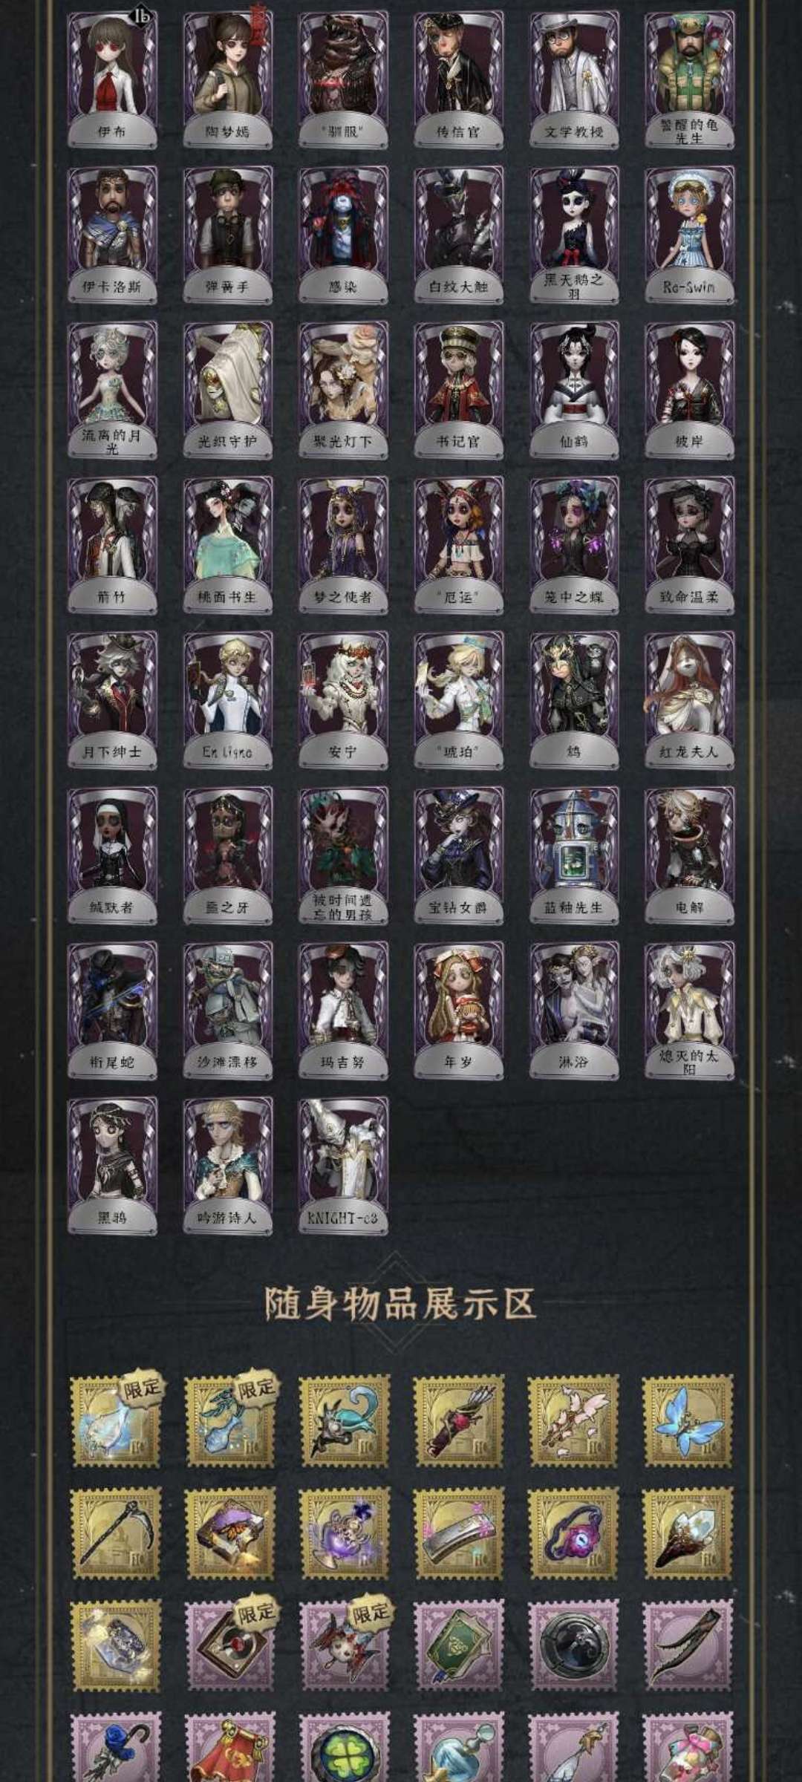Open the 红龙夫人 costume card
The image size is (802, 1782).
[689, 700]
